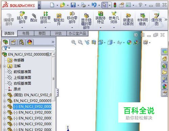Switch to the 布局 tab
The image size is (169, 131).
pyautogui.click(x=26, y=33)
